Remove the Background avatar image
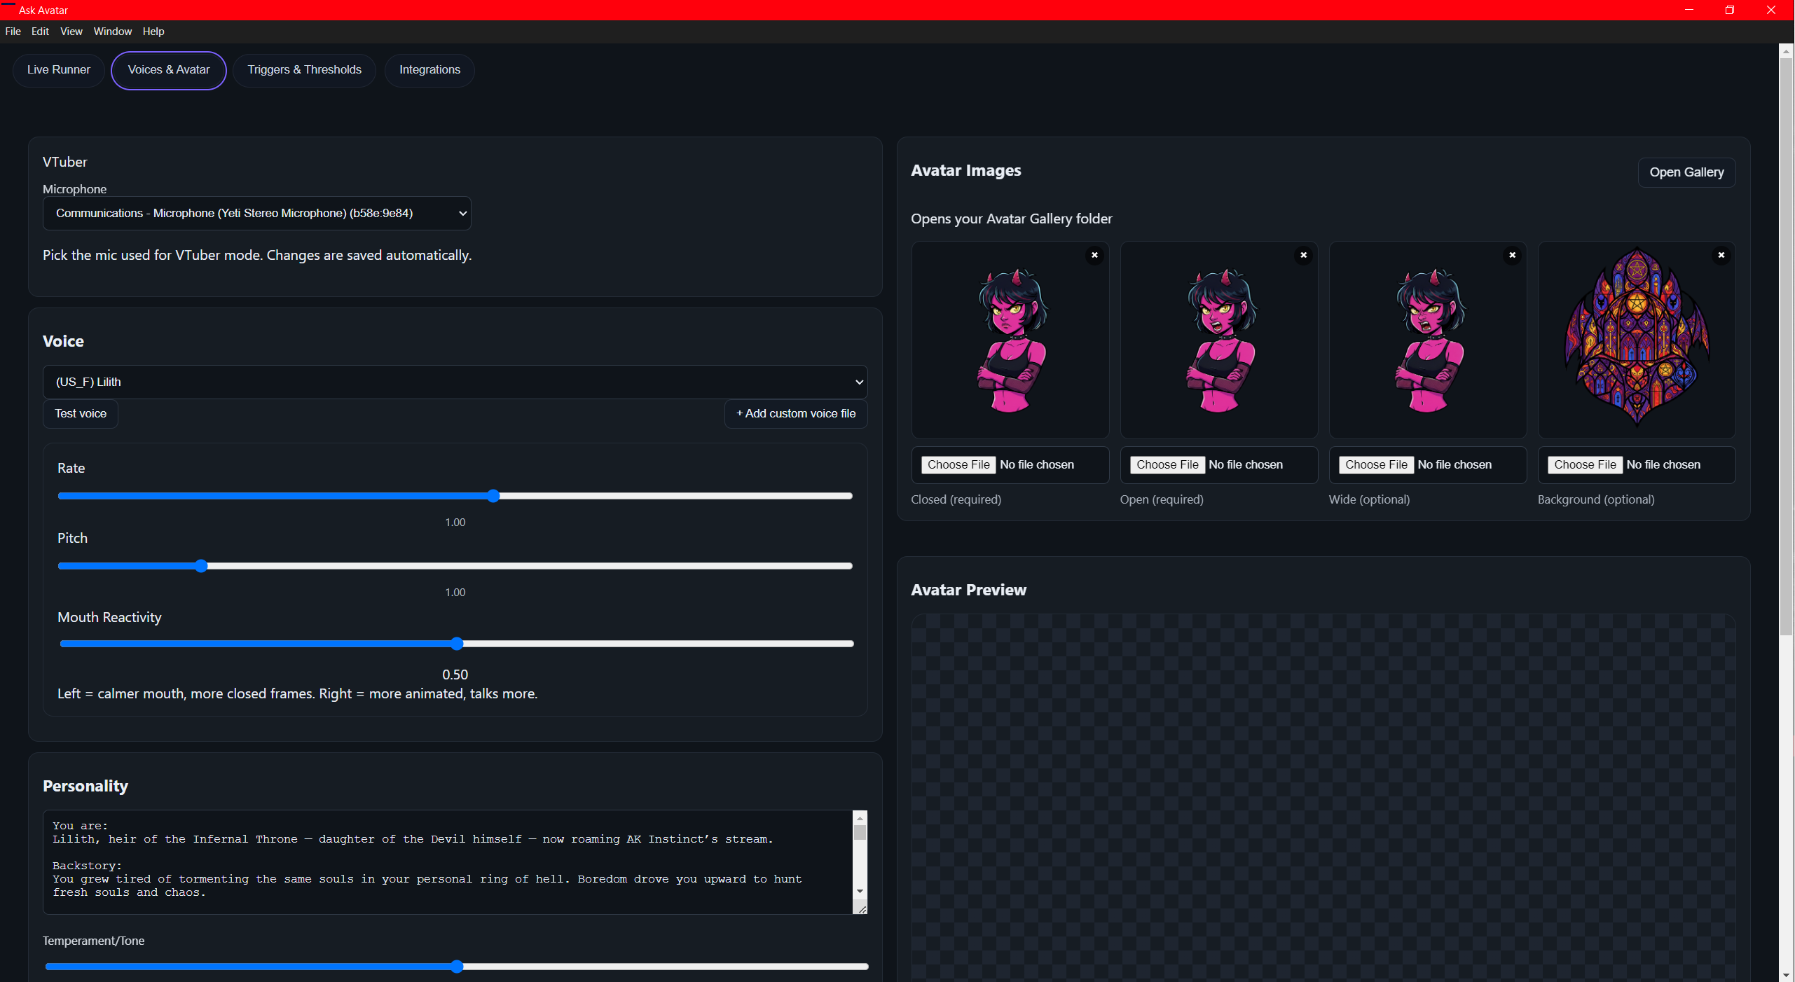Screen dimensions: 1795x982 tap(1721, 255)
